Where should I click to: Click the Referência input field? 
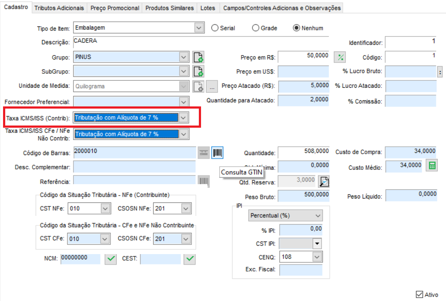coord(134,180)
